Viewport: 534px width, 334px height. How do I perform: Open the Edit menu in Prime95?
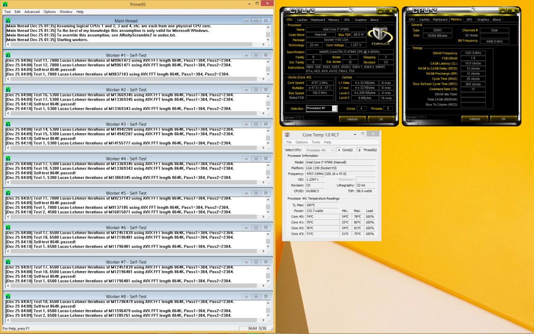pyautogui.click(x=18, y=12)
